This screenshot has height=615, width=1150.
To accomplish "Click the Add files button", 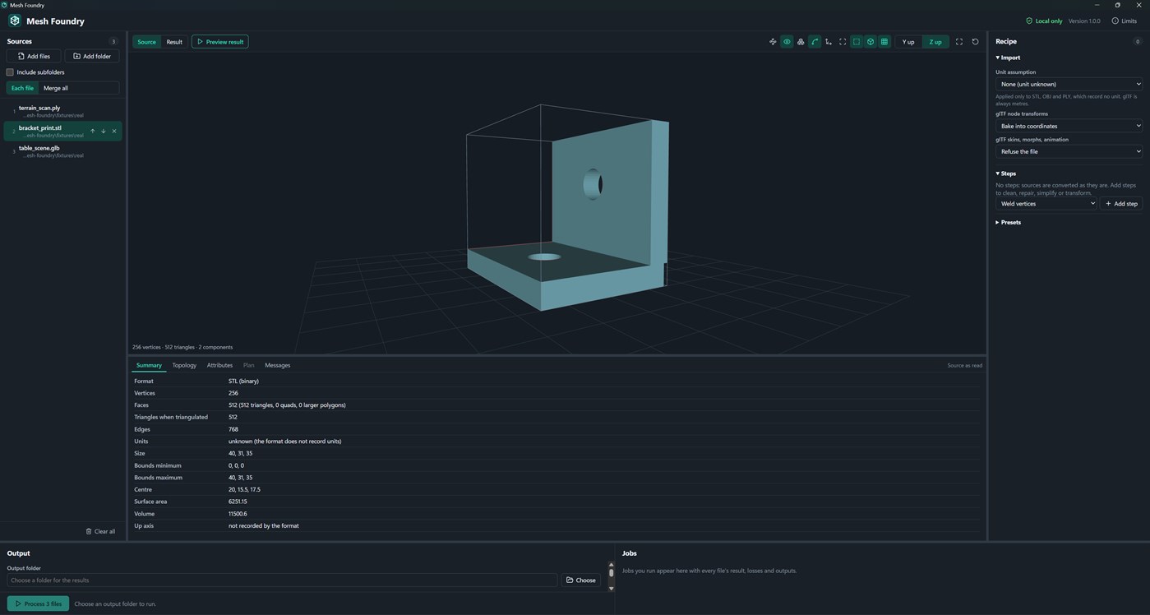I will [x=34, y=56].
